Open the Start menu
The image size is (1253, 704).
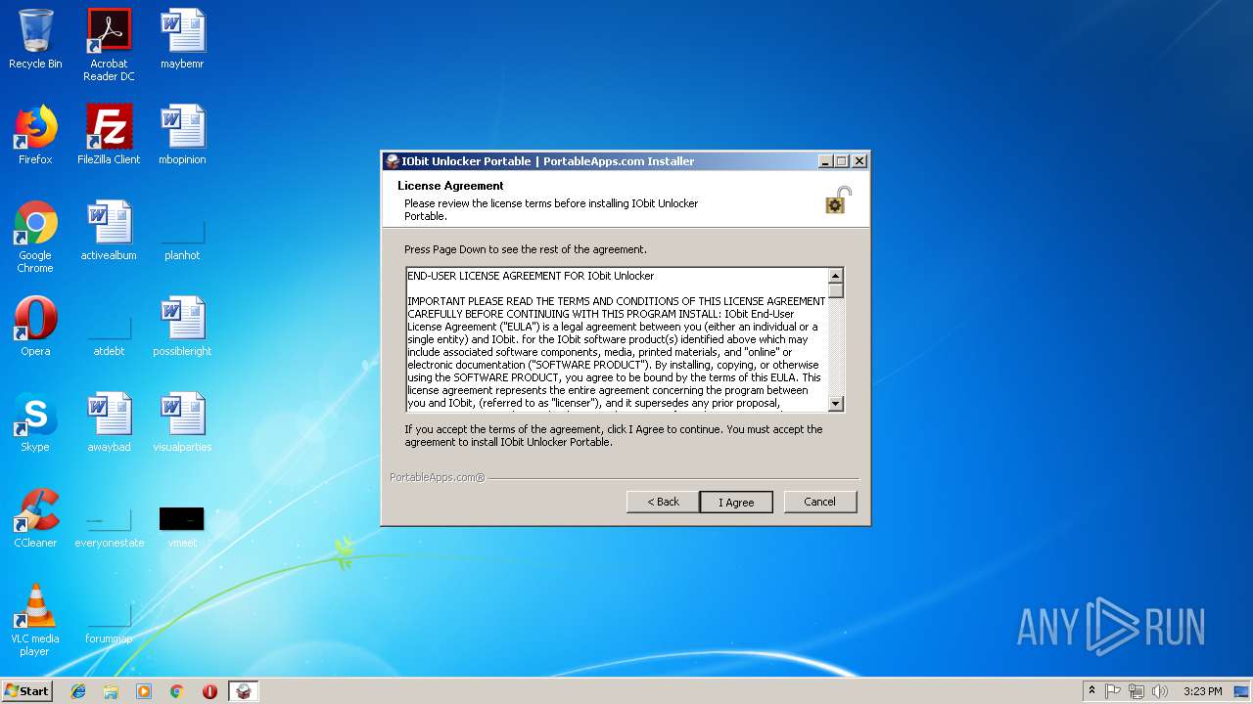point(27,691)
